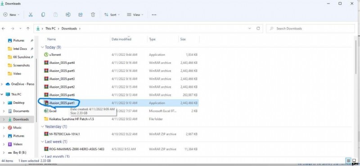Screen dimensions: 360x166
Task: Click This PC in address breadcrumb
Action: [50, 28]
